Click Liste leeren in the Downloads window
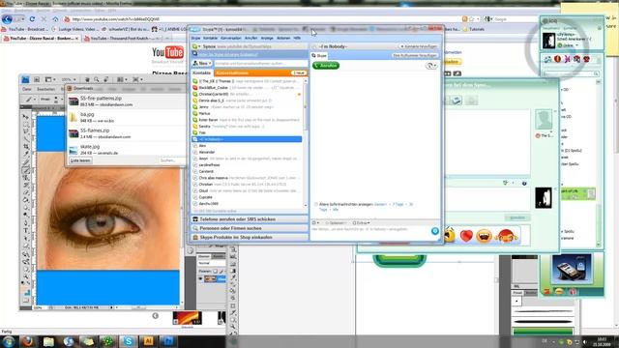Viewport: 619px width, 348px height. pos(80,160)
